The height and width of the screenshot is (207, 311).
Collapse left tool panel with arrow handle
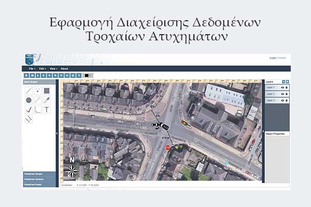[57, 134]
